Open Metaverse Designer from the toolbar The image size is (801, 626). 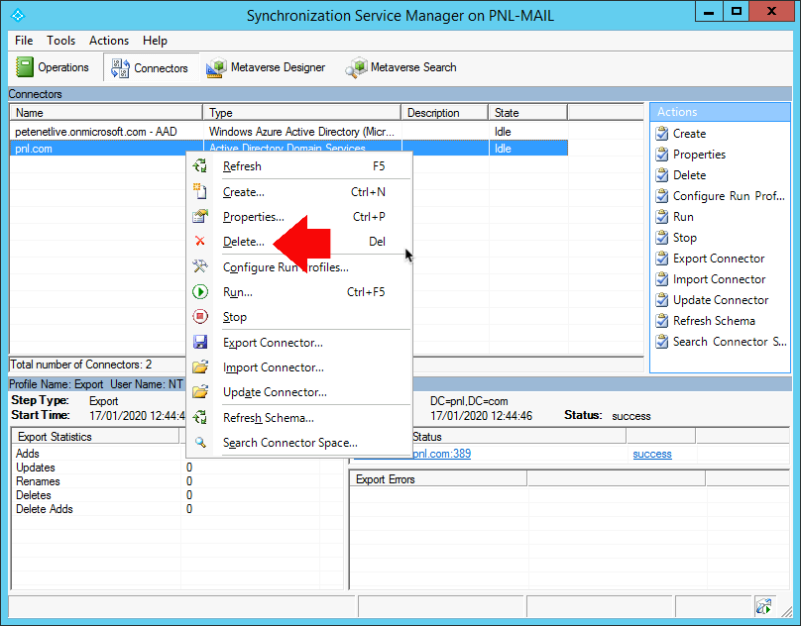[x=265, y=67]
